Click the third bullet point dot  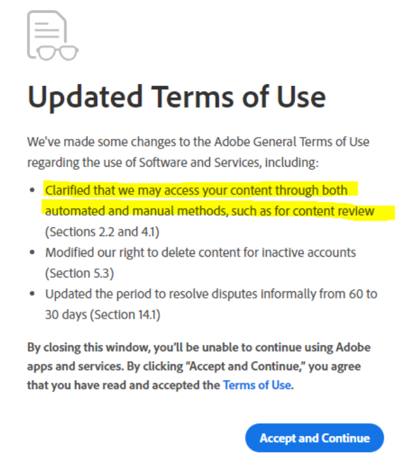click(33, 295)
